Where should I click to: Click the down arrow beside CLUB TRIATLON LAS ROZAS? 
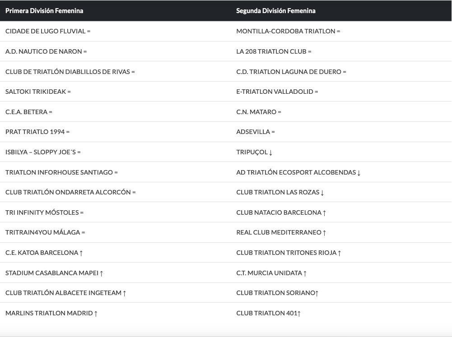click(322, 193)
